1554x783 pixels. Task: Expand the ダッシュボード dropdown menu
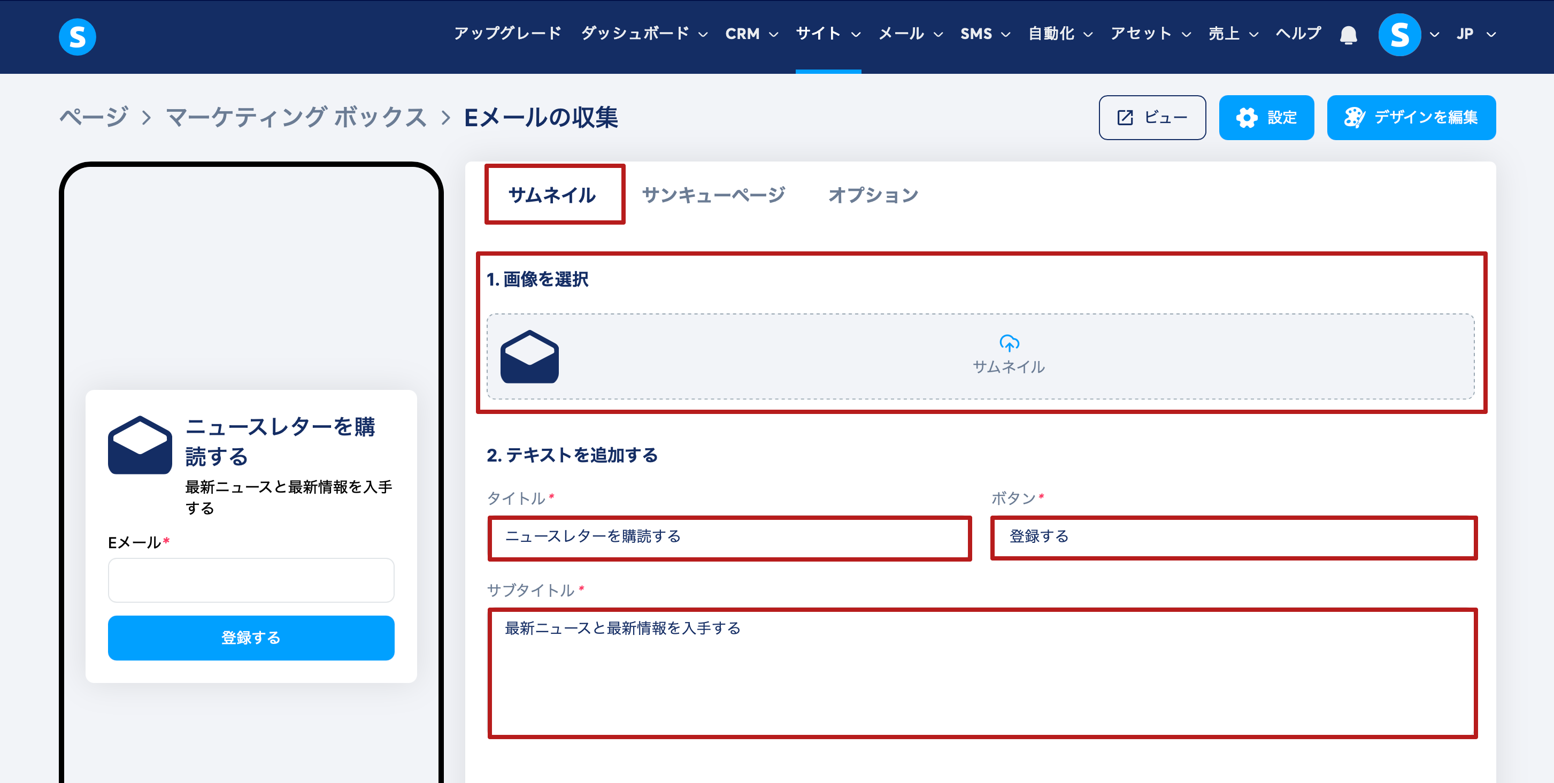(644, 34)
